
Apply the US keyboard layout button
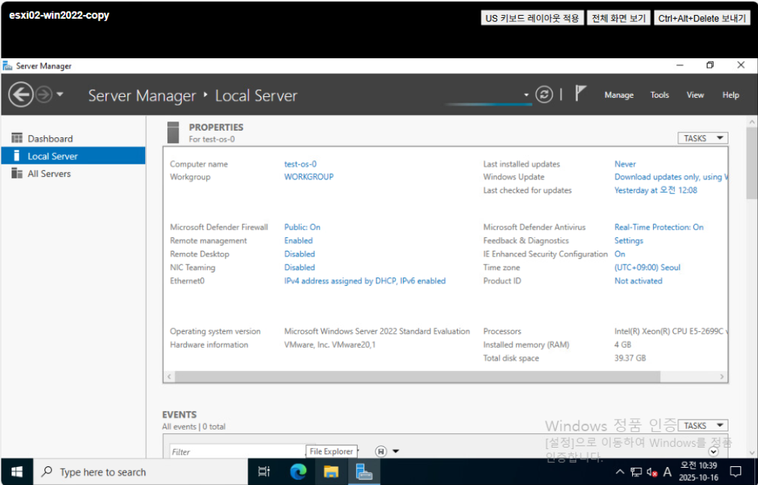[532, 19]
